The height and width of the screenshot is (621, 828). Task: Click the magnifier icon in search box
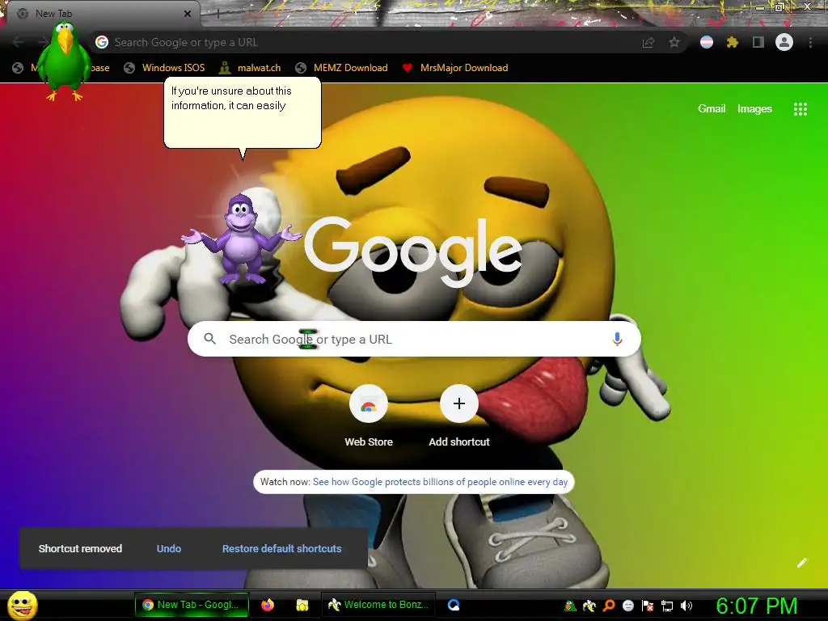click(x=209, y=339)
